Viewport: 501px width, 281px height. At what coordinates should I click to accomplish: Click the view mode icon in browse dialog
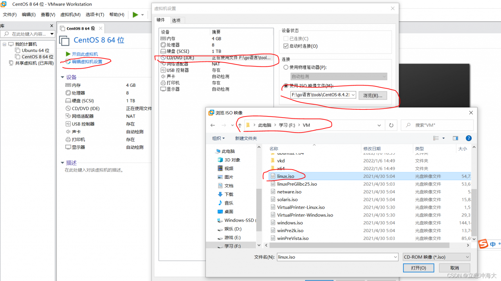tap(436, 138)
